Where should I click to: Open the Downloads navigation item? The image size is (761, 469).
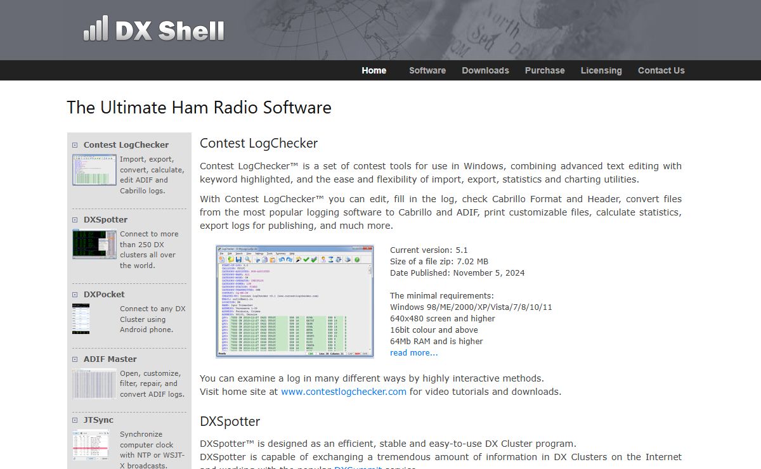[x=485, y=70]
